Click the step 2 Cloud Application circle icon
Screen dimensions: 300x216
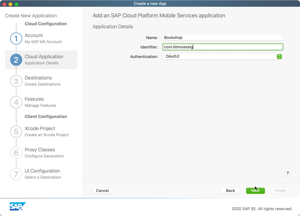pyautogui.click(x=16, y=60)
